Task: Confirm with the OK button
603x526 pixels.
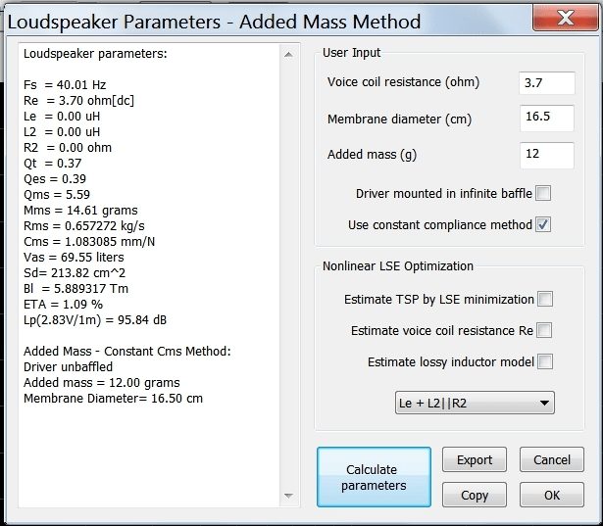Action: click(x=552, y=495)
